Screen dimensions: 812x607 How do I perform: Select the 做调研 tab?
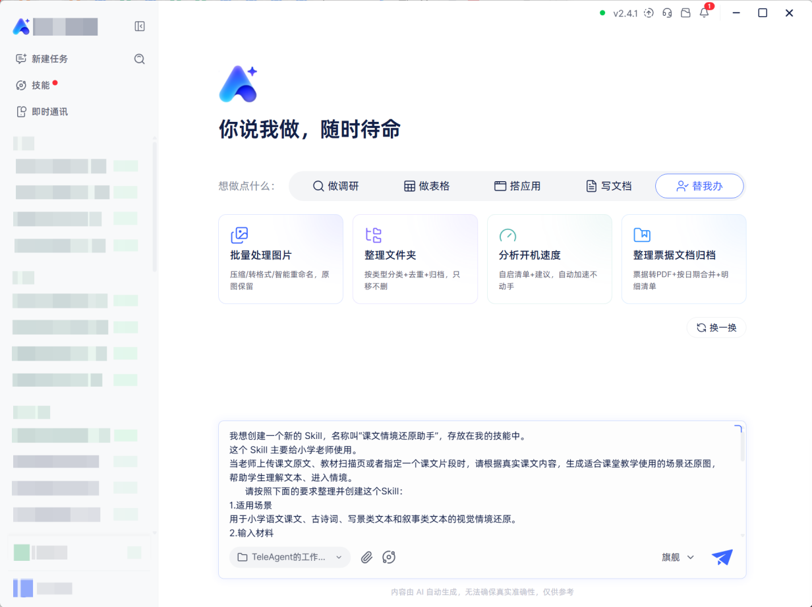(336, 186)
